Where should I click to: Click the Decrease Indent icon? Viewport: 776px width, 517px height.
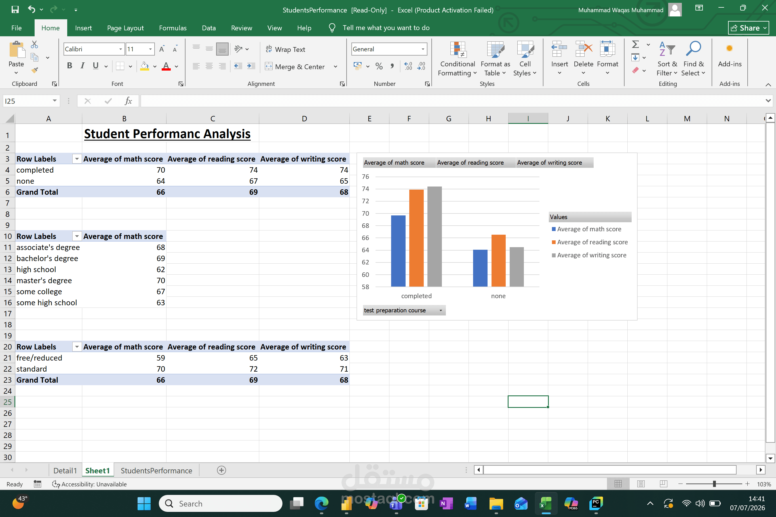click(238, 66)
